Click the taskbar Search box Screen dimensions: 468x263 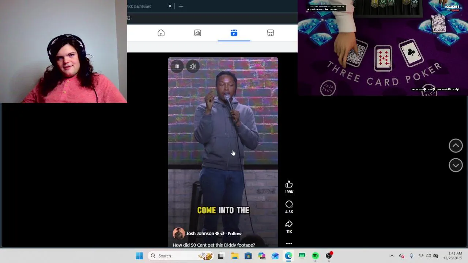(x=181, y=256)
